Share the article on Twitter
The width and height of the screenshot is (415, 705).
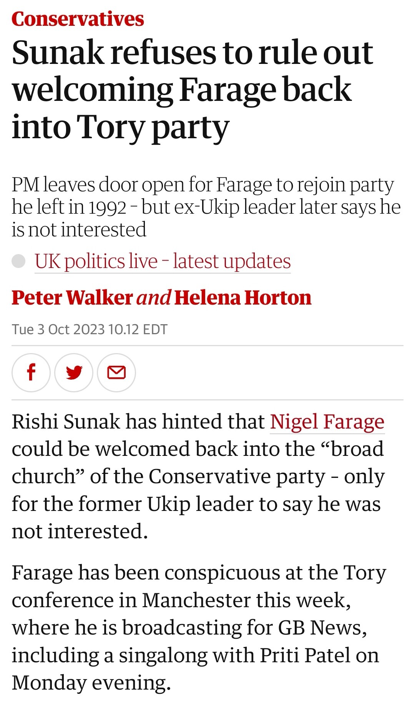click(x=74, y=372)
